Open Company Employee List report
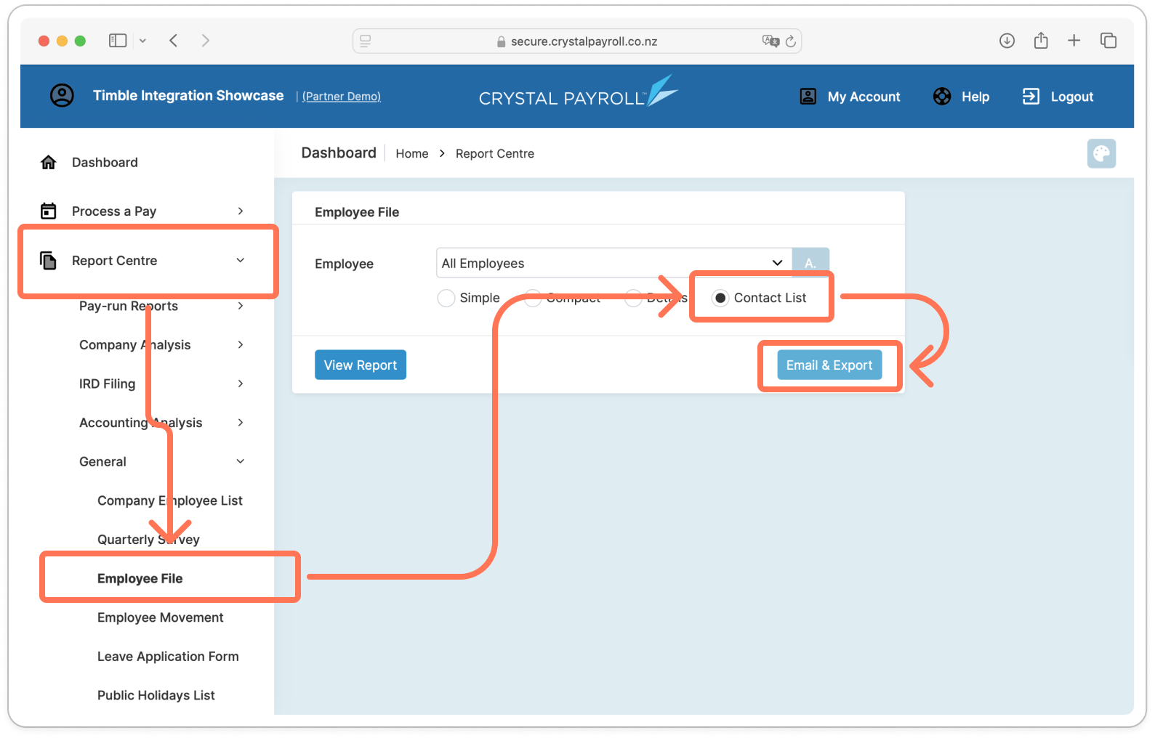1155x738 pixels. (x=170, y=500)
